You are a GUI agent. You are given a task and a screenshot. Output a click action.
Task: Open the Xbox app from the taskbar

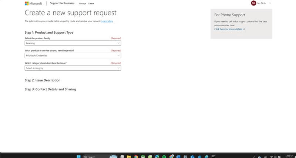(x=143, y=157)
